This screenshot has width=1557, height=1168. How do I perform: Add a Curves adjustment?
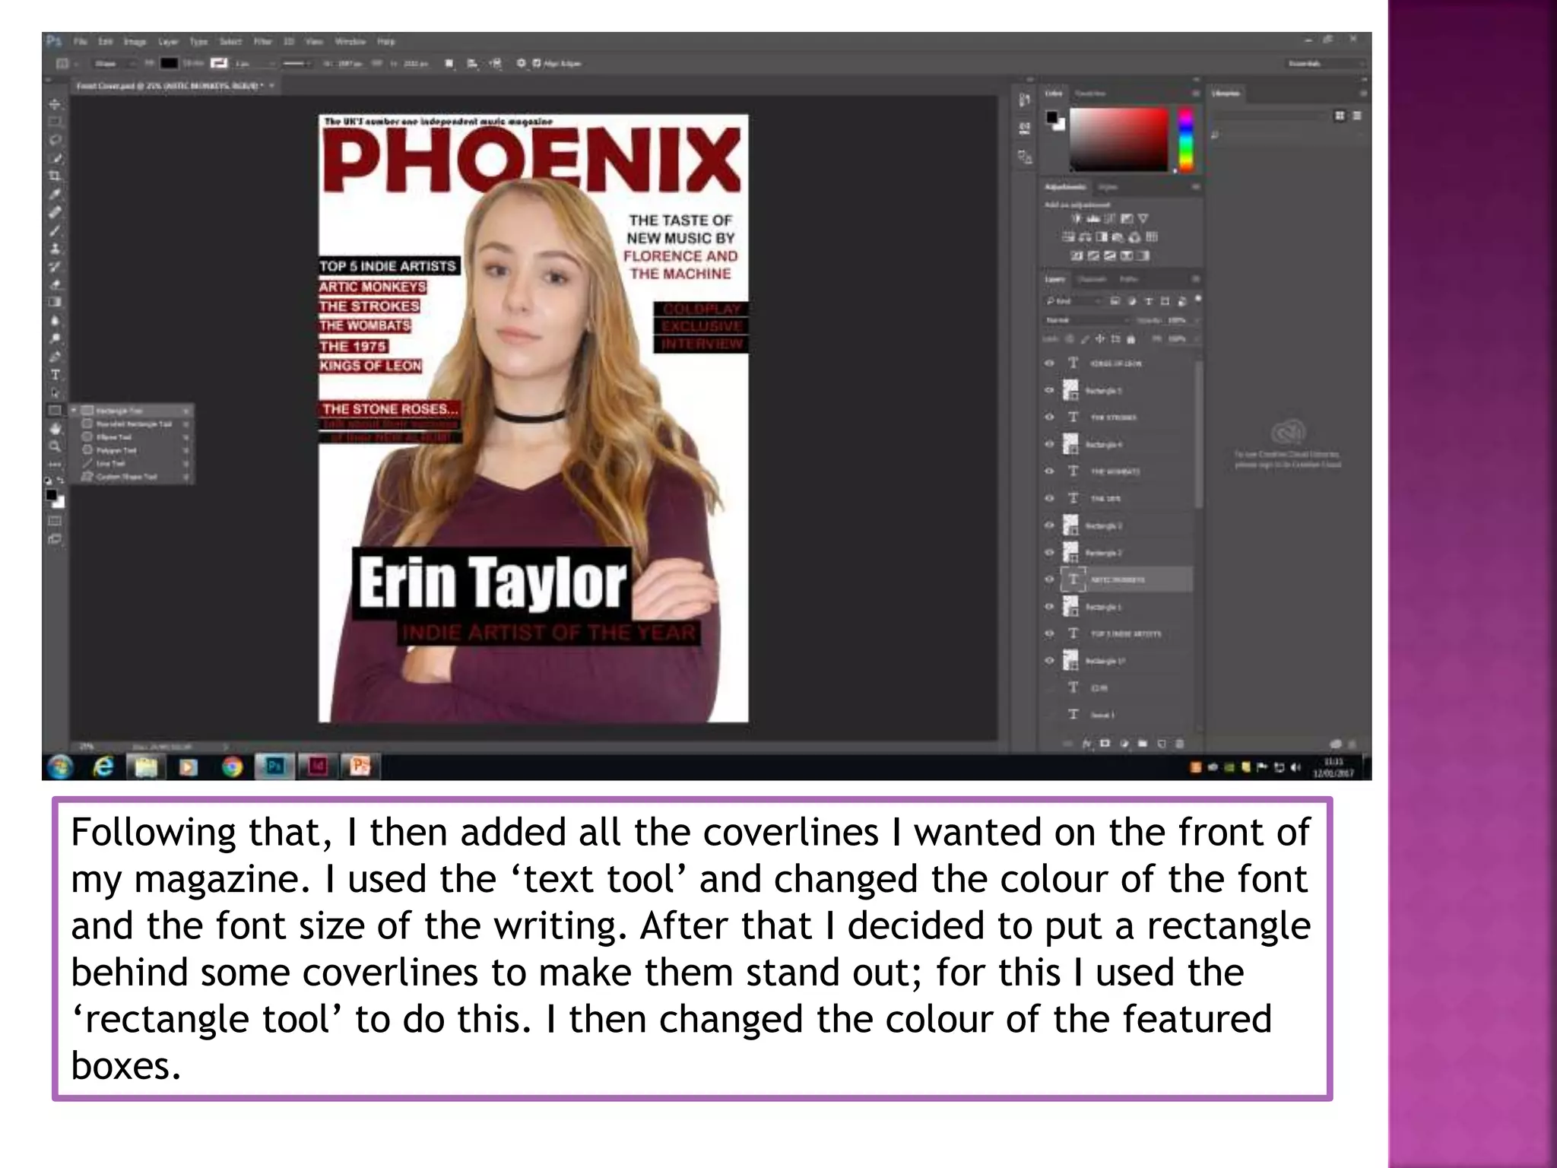click(1110, 219)
